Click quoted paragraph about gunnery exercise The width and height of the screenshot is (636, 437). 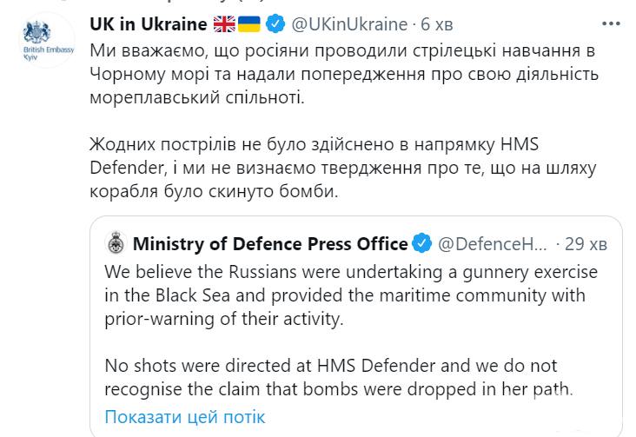pos(351,295)
